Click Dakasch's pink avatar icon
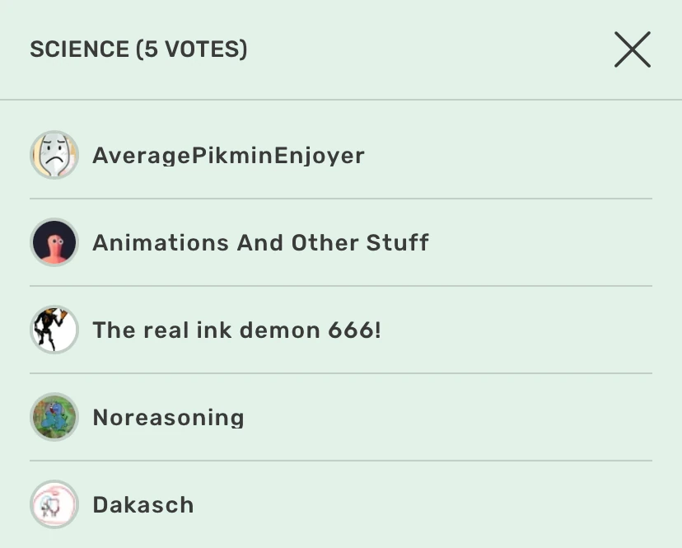Image resolution: width=682 pixels, height=548 pixels. pyautogui.click(x=54, y=504)
